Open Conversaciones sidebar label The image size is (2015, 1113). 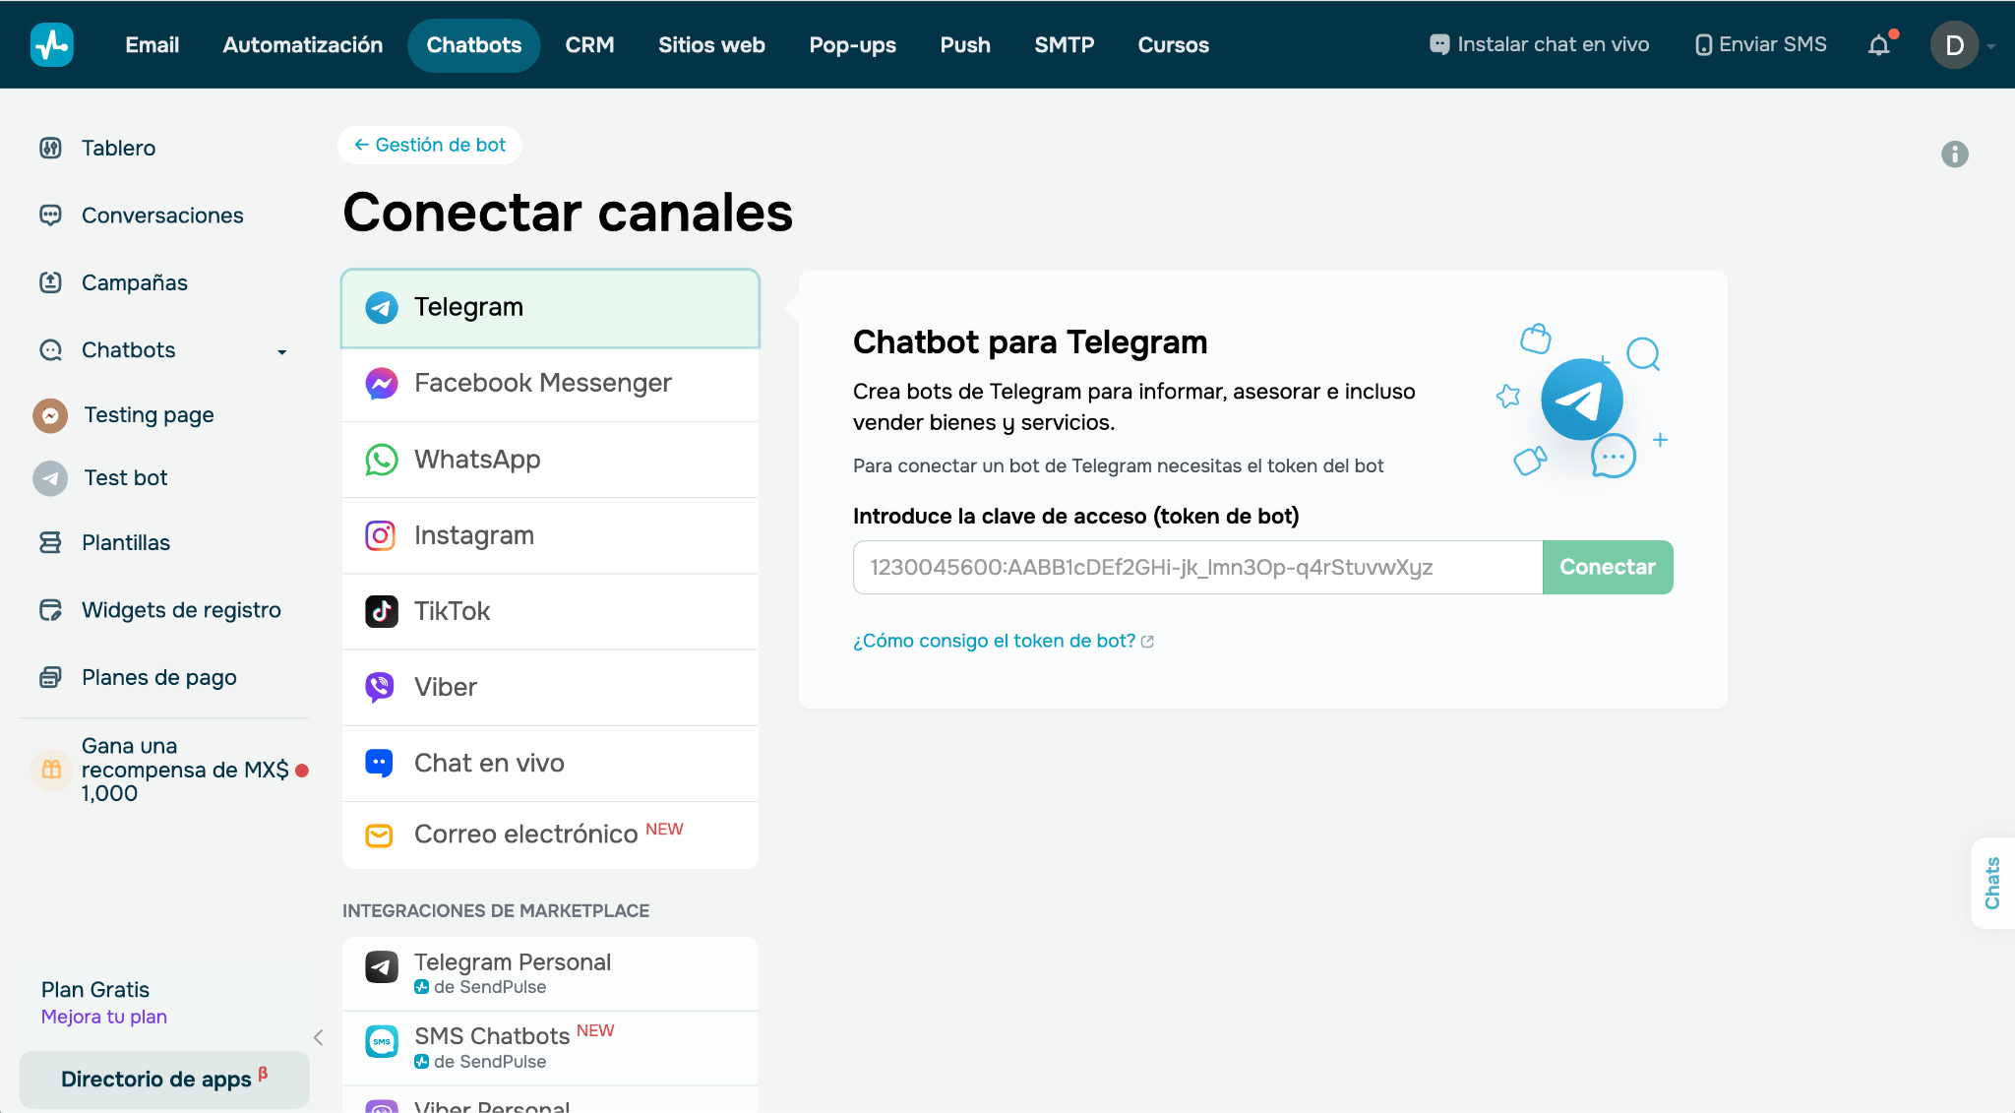point(162,216)
